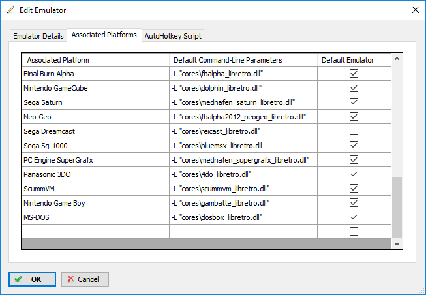This screenshot has height=295, width=426.
Task: Click the fbalpha_libretro.dll parameters cell
Action: (243, 74)
